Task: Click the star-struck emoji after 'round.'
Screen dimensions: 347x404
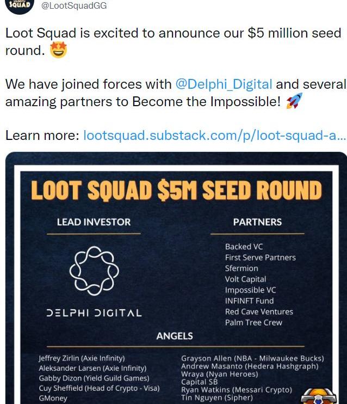Action: point(58,51)
